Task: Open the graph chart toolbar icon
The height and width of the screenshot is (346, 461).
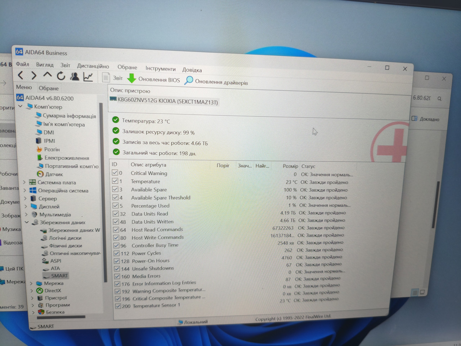Action: coord(88,76)
